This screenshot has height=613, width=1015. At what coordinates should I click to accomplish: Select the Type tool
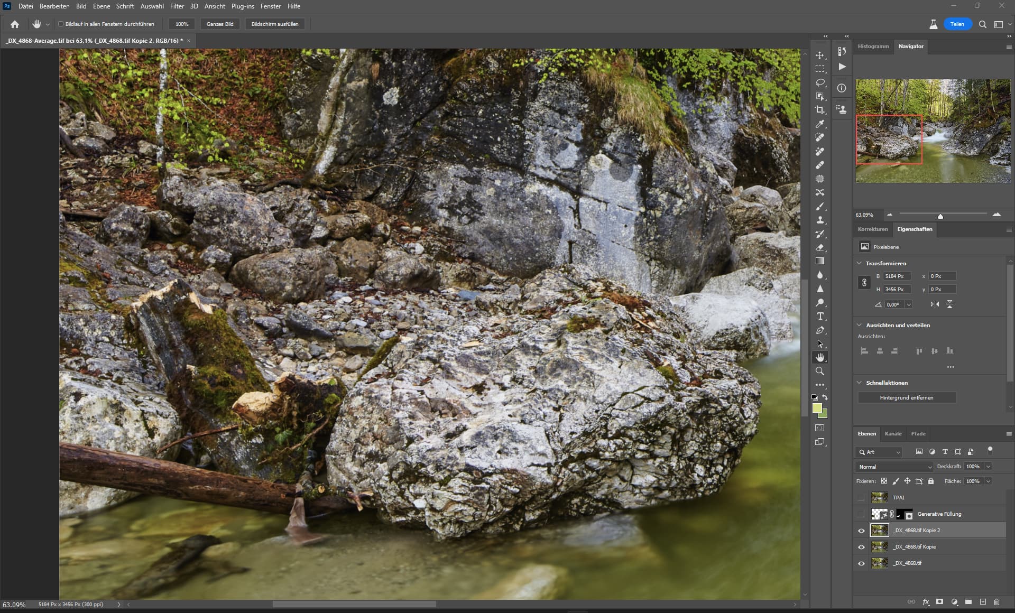[x=819, y=317]
